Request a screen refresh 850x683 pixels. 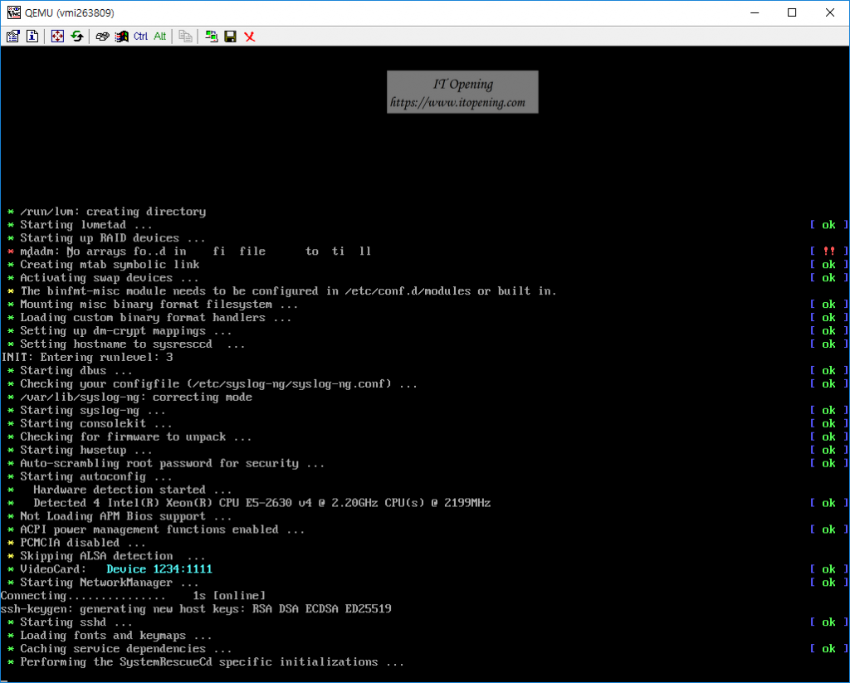pyautogui.click(x=77, y=37)
